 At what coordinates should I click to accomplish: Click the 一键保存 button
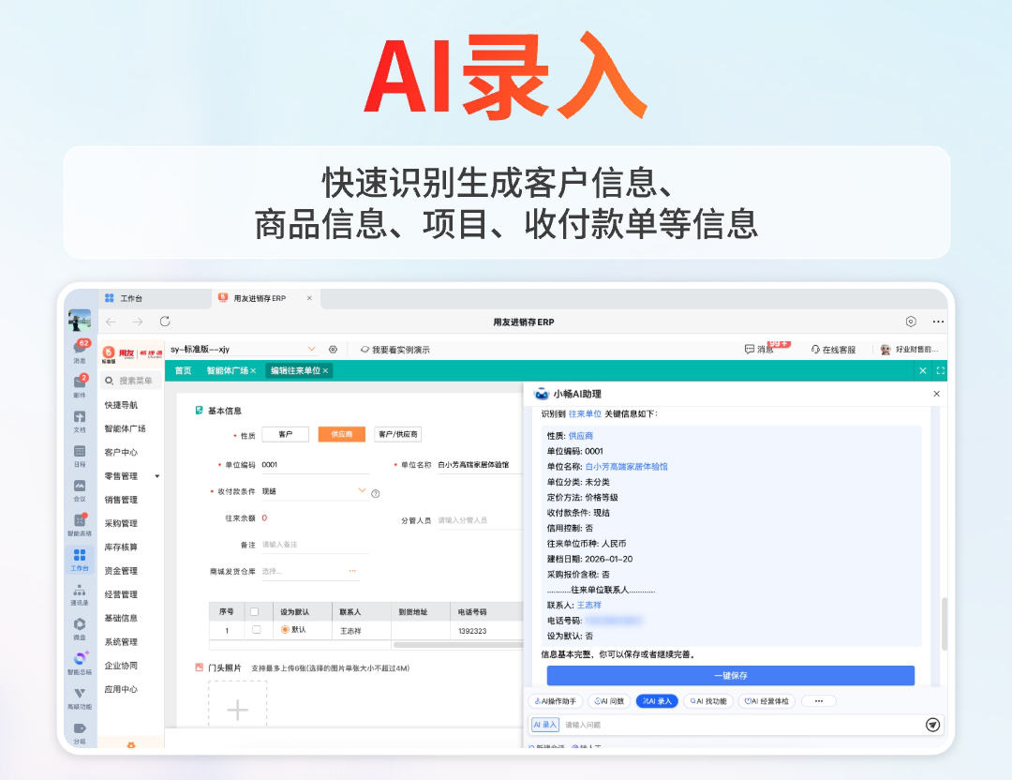[x=730, y=675]
